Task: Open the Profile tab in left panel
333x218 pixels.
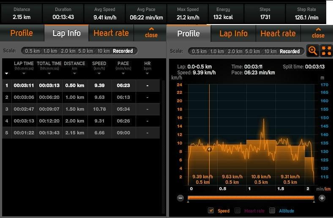Action: coord(22,33)
